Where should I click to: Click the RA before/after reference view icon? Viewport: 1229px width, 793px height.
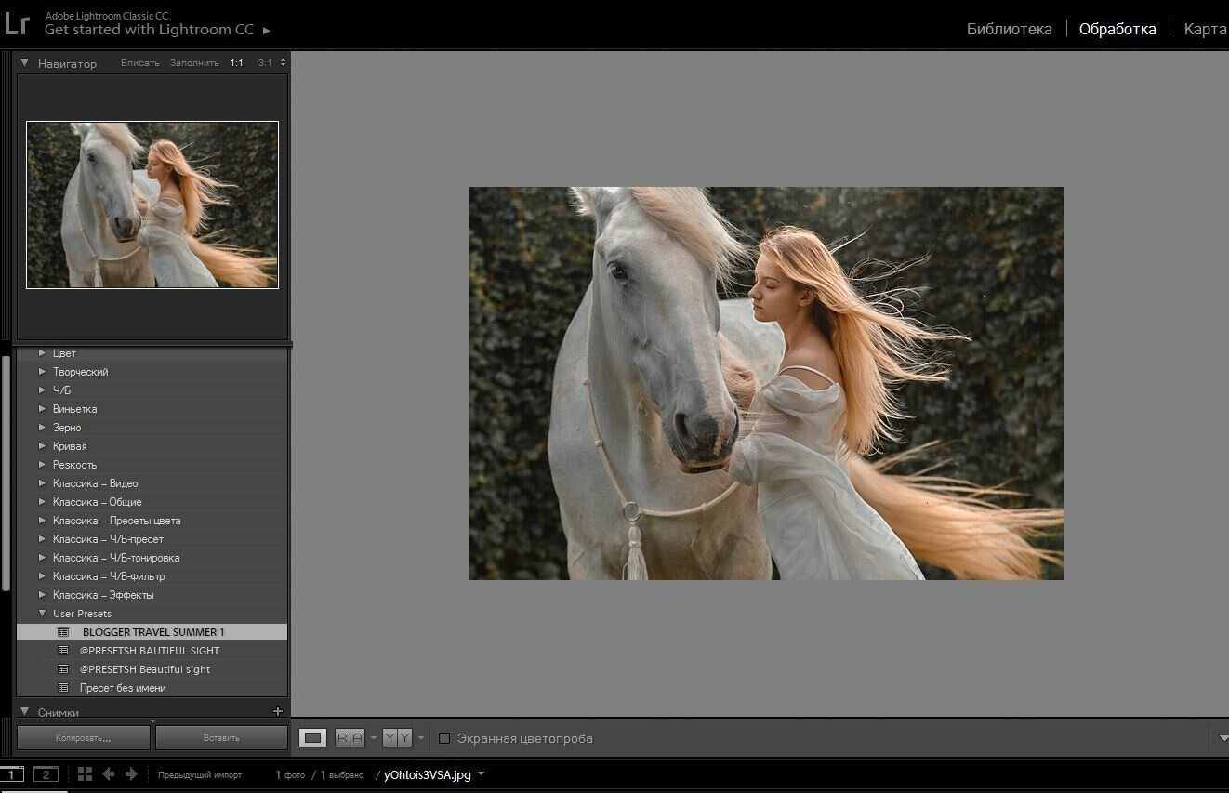[x=350, y=738]
